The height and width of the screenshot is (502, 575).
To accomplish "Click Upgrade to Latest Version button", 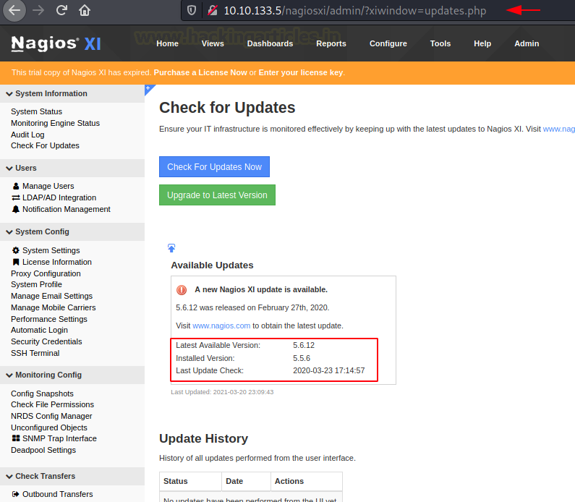I will [217, 195].
